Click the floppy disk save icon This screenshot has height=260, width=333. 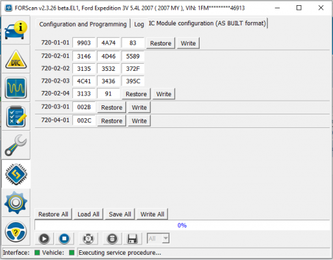click(x=133, y=239)
